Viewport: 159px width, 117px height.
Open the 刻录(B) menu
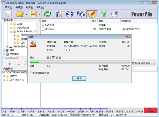30,7
